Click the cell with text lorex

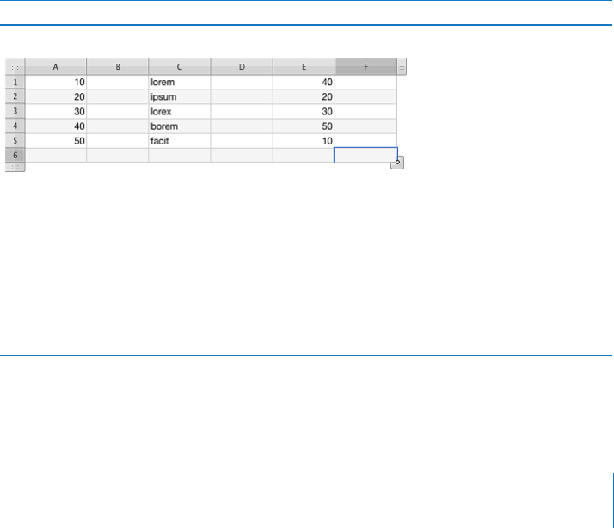(180, 112)
